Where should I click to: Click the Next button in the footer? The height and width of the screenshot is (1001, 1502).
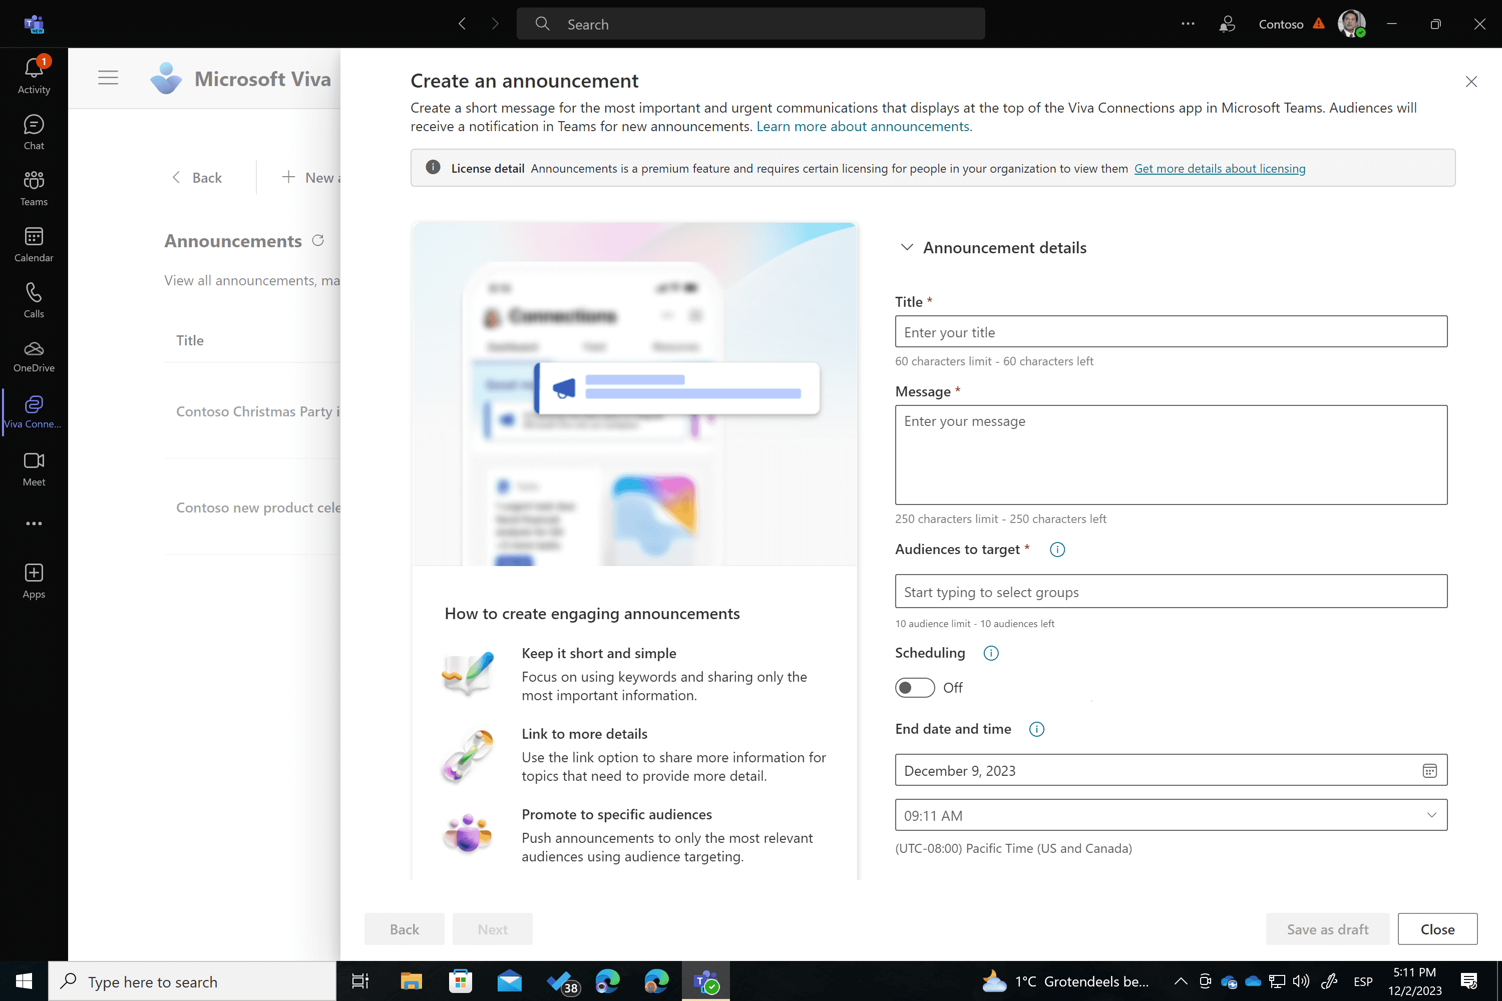[492, 929]
